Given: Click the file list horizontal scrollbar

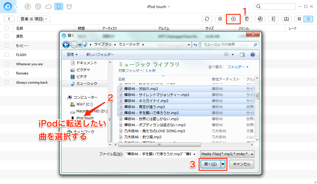Looking at the screenshot, I should pos(159,145).
